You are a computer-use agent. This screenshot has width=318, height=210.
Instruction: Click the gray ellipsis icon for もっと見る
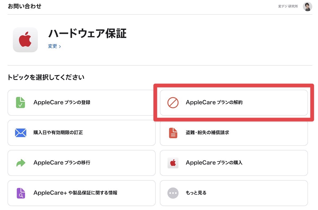pyautogui.click(x=173, y=193)
